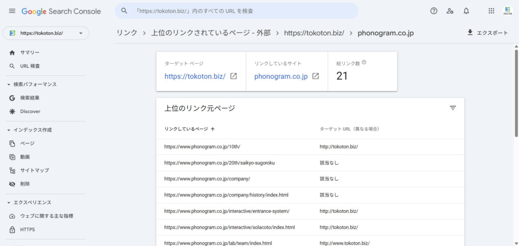Open phonogram.co.jp external link icon
This screenshot has height=246, width=519.
[x=315, y=76]
